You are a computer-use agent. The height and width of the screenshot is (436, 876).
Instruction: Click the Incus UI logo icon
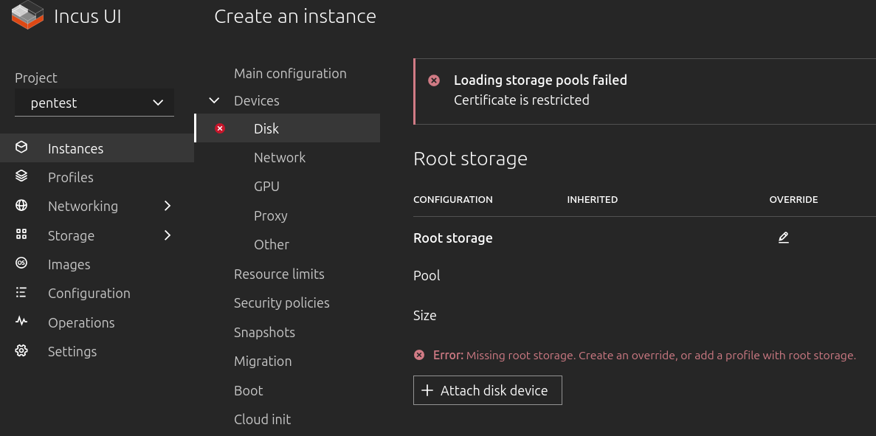[28, 15]
